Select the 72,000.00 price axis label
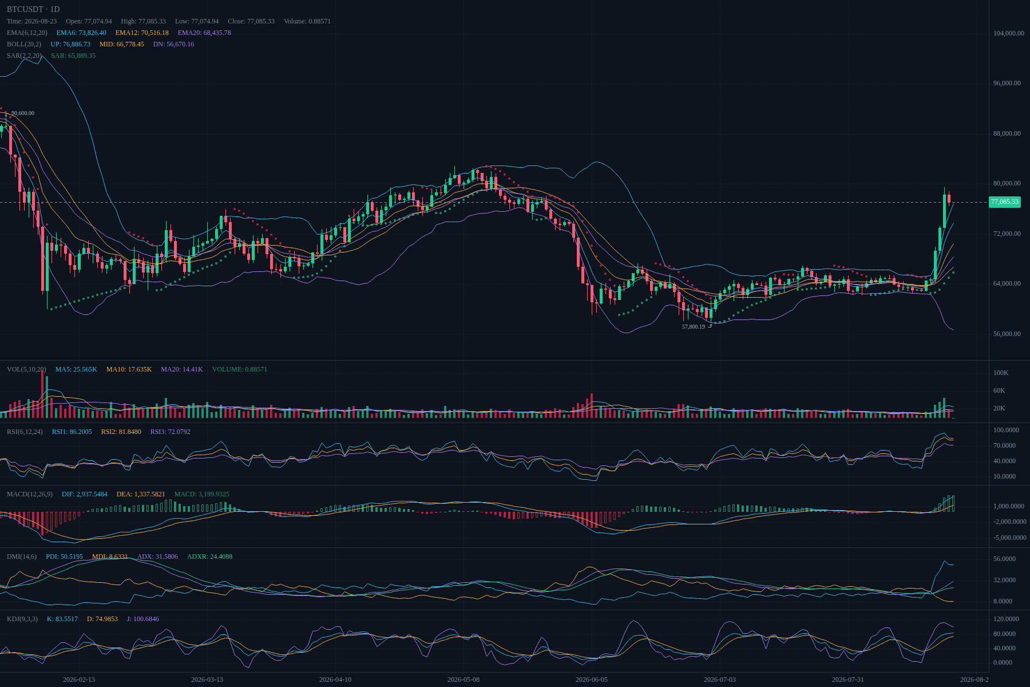 tap(1007, 234)
